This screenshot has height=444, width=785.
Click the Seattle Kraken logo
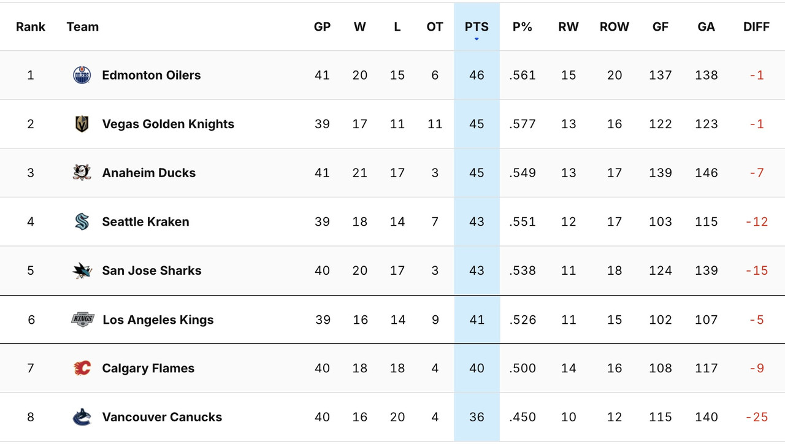(x=82, y=221)
